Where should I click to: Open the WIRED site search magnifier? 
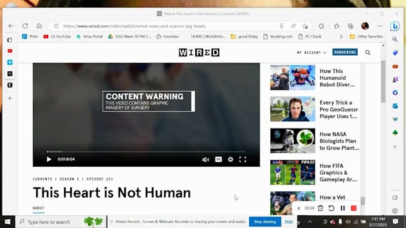pos(368,53)
